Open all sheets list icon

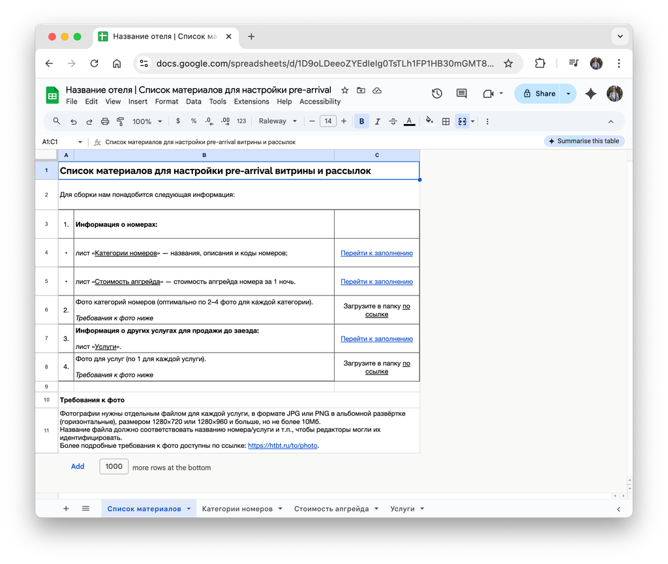(x=85, y=509)
